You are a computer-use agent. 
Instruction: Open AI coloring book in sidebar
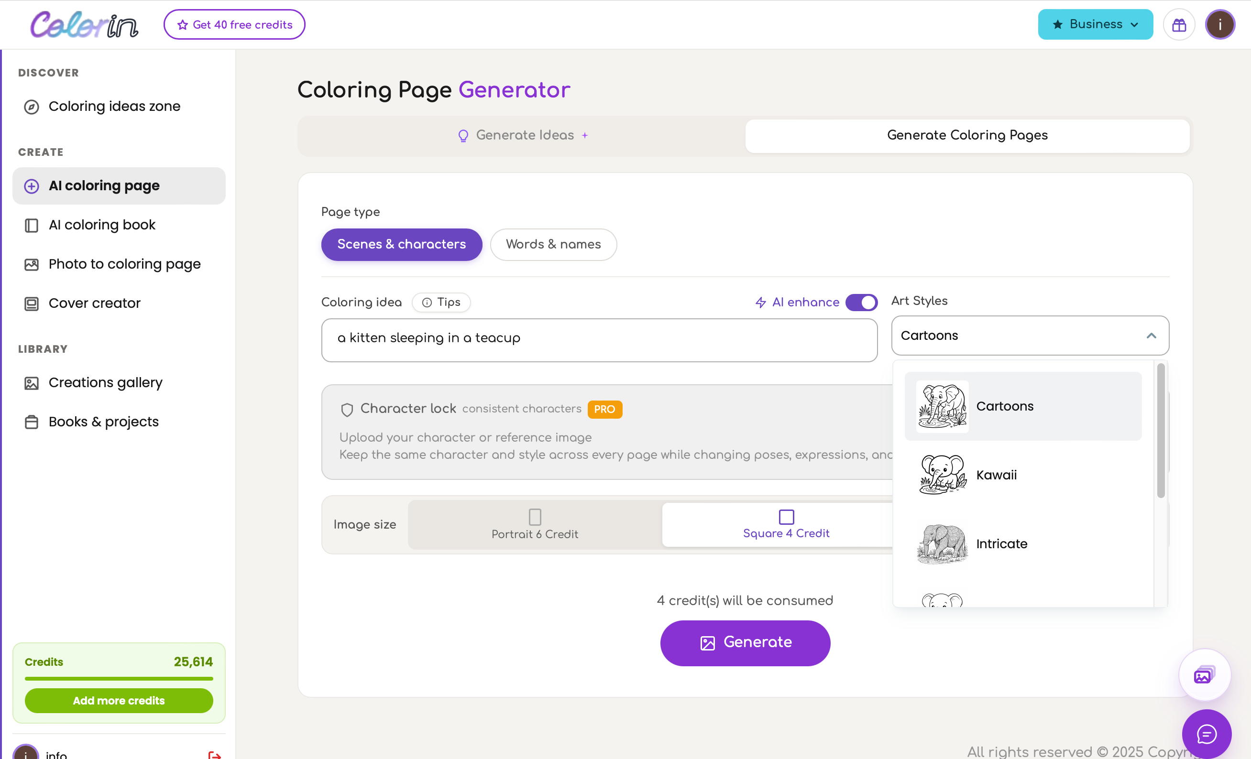coord(119,225)
